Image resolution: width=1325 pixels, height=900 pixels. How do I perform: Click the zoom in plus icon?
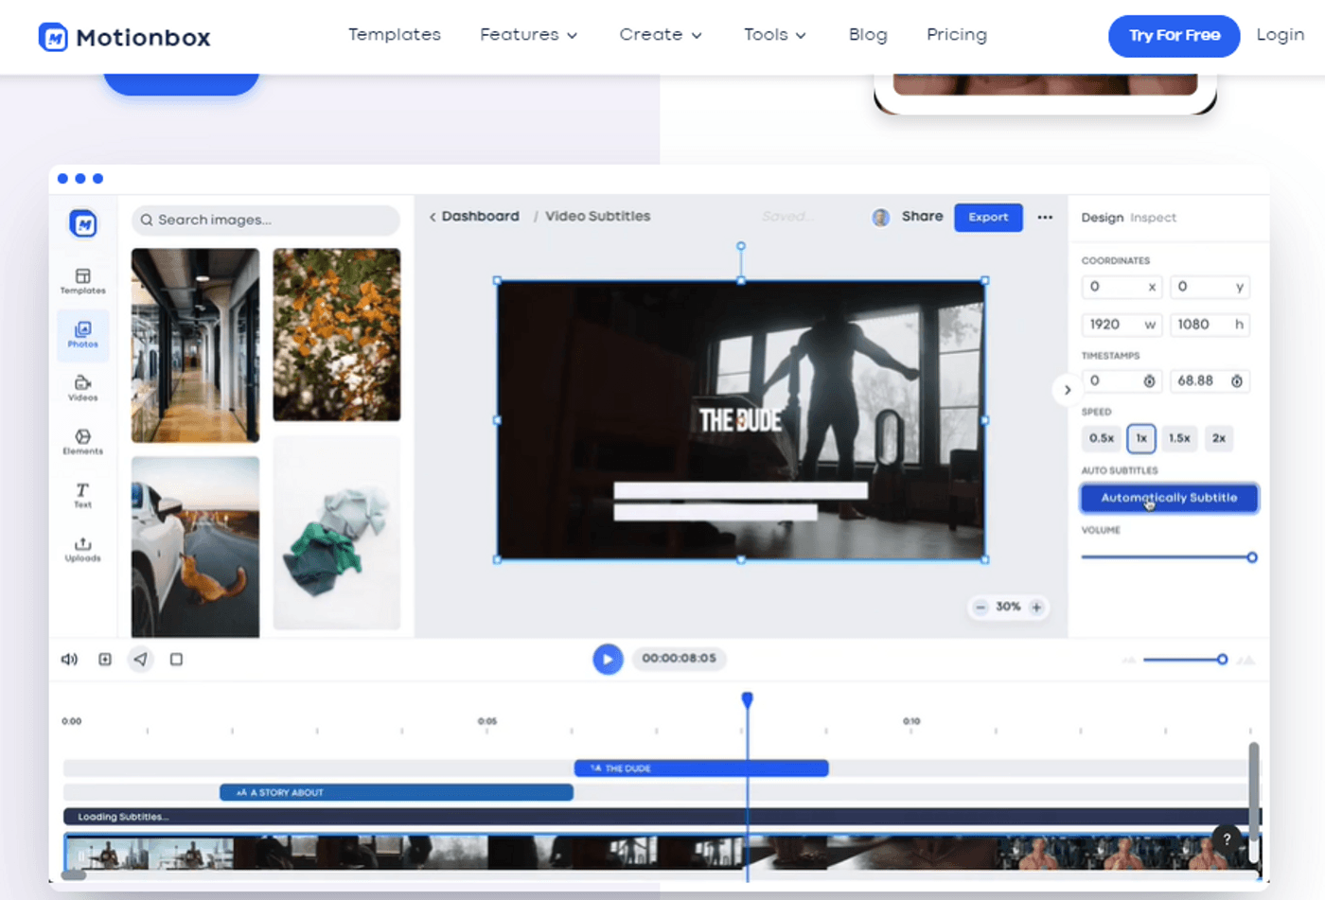click(x=1036, y=608)
